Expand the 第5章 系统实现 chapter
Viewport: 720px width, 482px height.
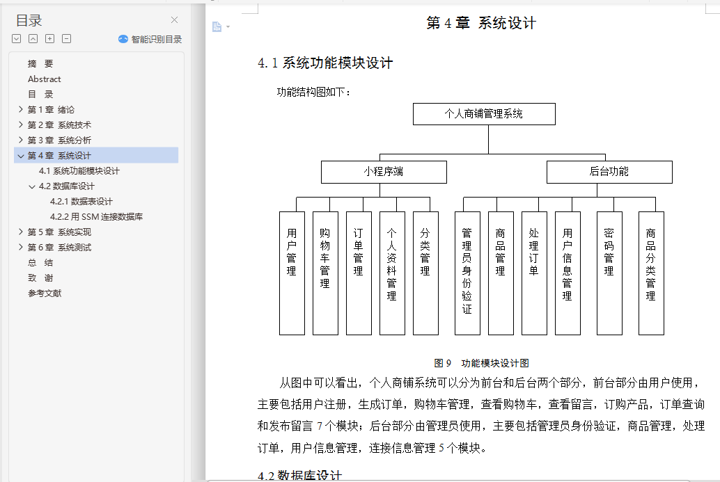coord(21,232)
